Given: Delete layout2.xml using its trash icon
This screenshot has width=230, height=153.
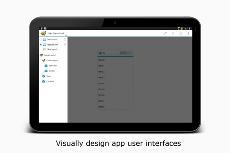Looking at the screenshot, I should click(x=65, y=44).
